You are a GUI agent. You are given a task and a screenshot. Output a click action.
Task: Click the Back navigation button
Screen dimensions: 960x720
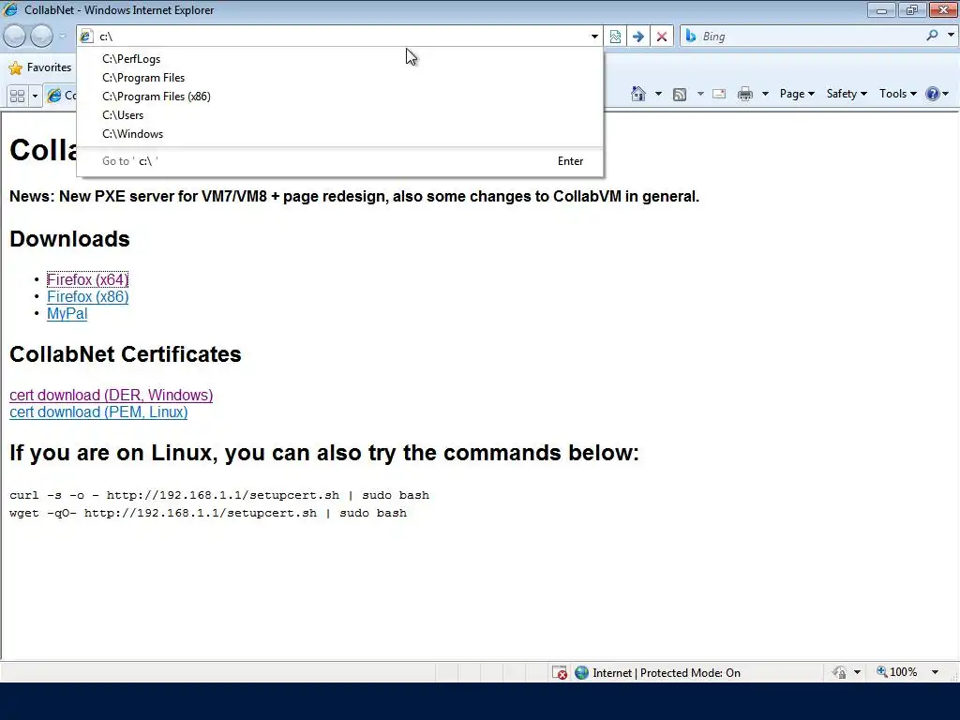(x=15, y=37)
